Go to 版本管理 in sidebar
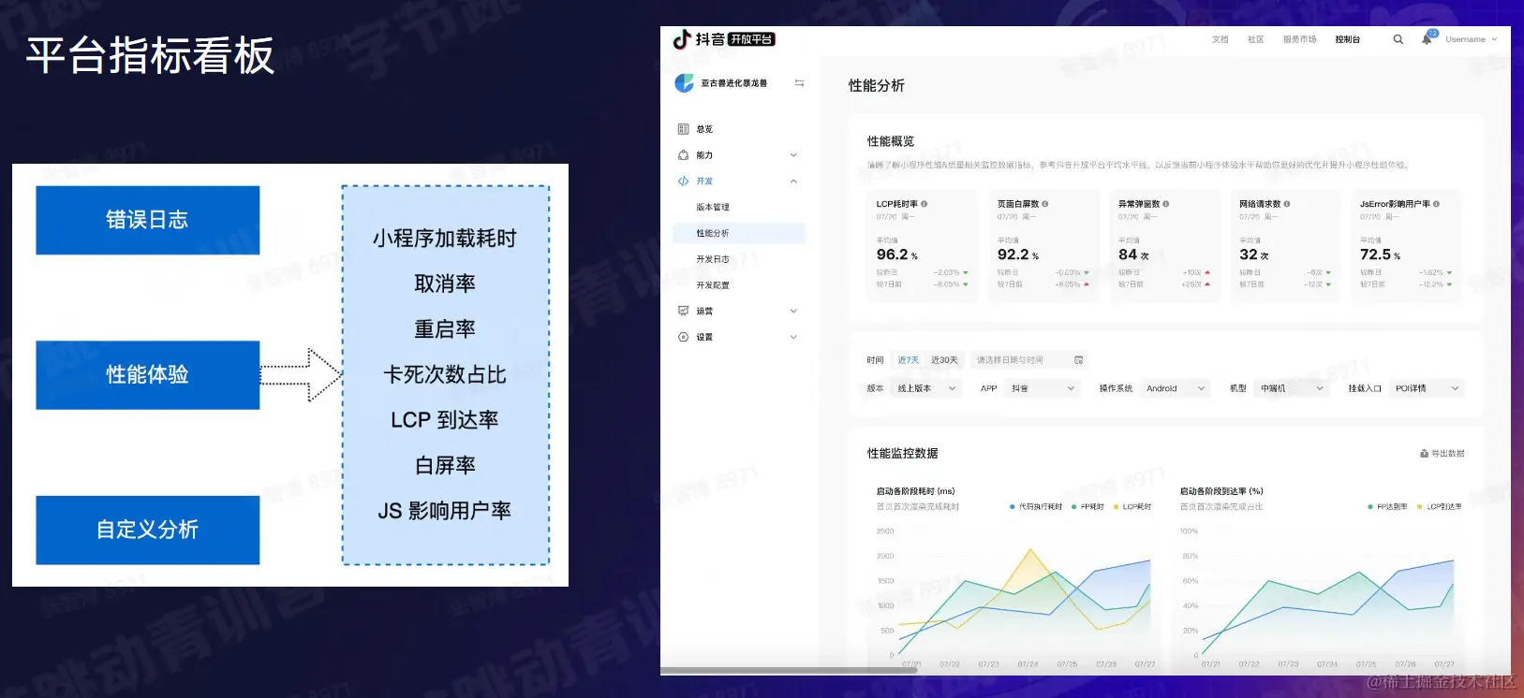This screenshot has height=698, width=1524. pos(713,208)
